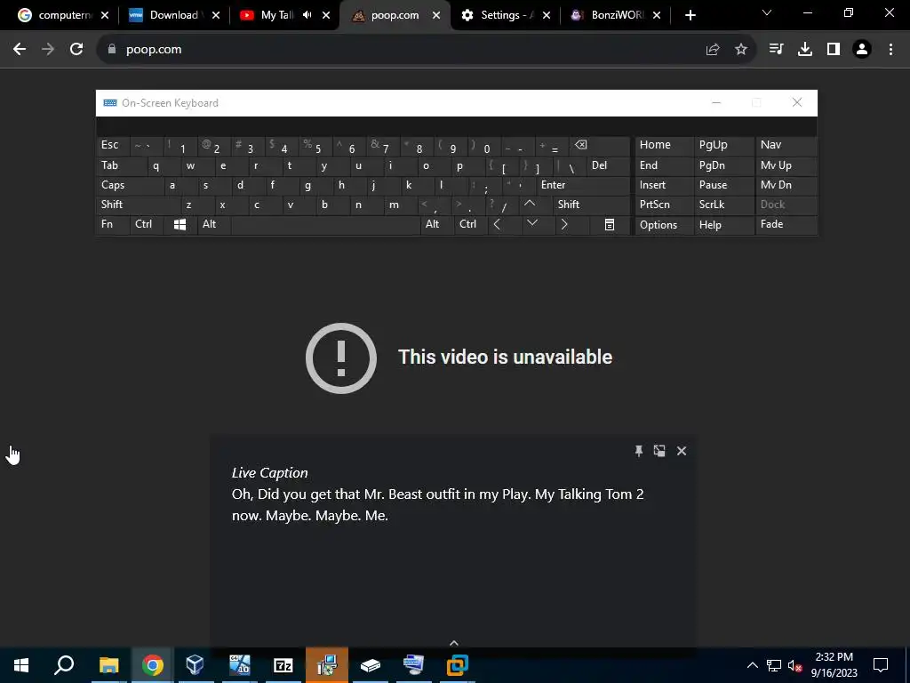This screenshot has height=683, width=910.
Task: Open the tab search chevron
Action: (x=767, y=12)
